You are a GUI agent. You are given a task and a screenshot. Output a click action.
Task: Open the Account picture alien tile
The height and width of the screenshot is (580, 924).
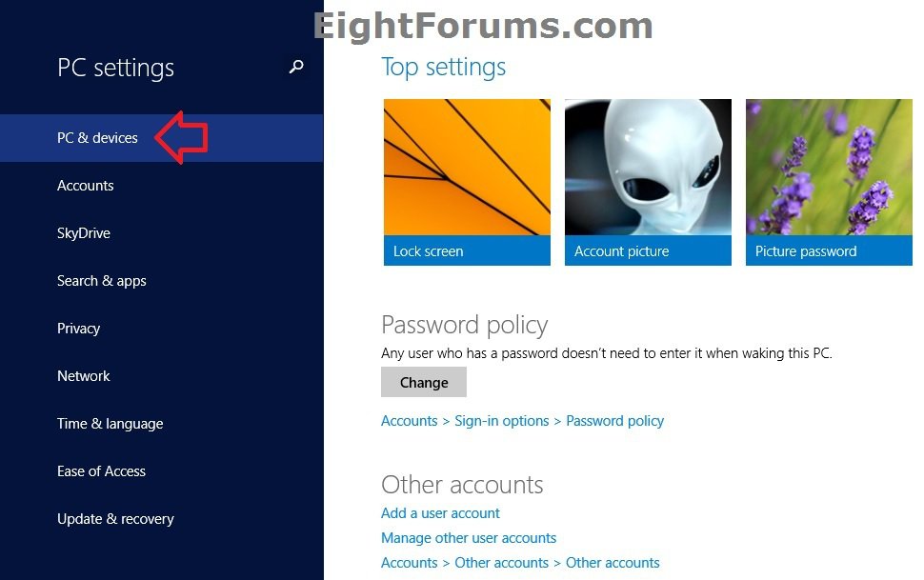pos(648,182)
